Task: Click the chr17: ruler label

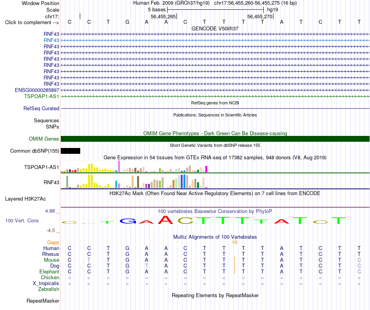Action: coord(52,16)
